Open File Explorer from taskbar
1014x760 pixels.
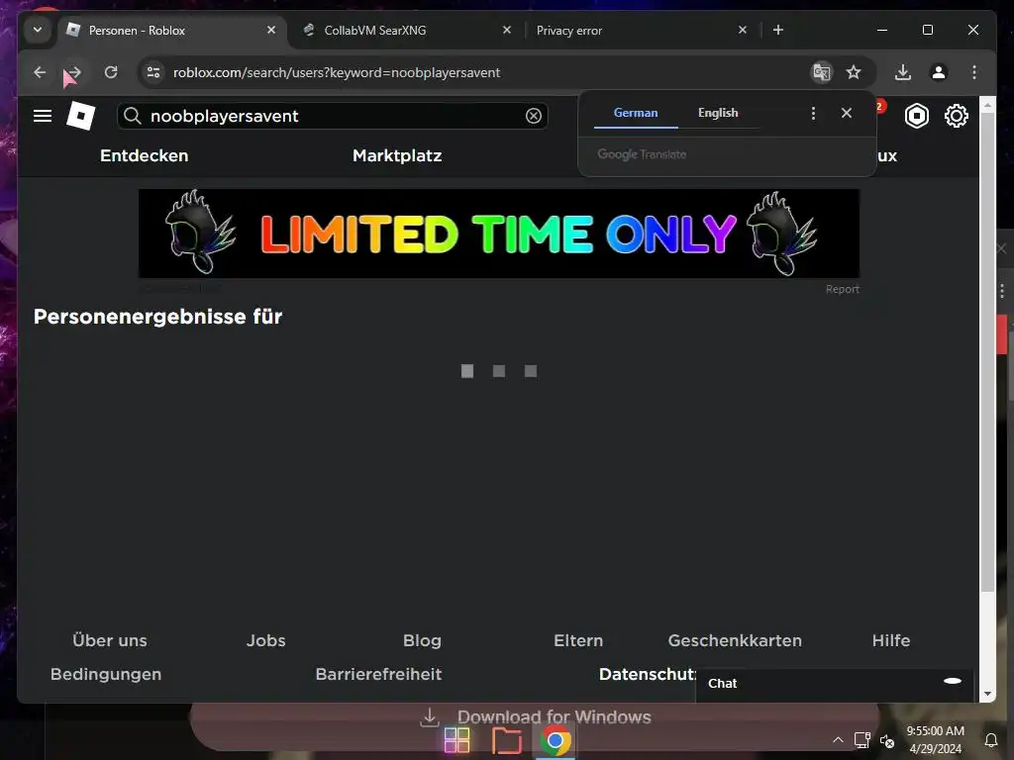[x=506, y=740]
